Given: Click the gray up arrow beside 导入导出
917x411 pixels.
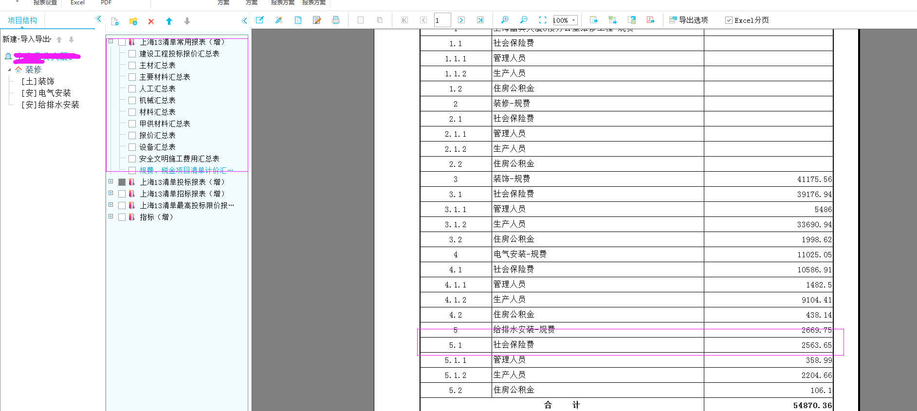Looking at the screenshot, I should [x=59, y=39].
